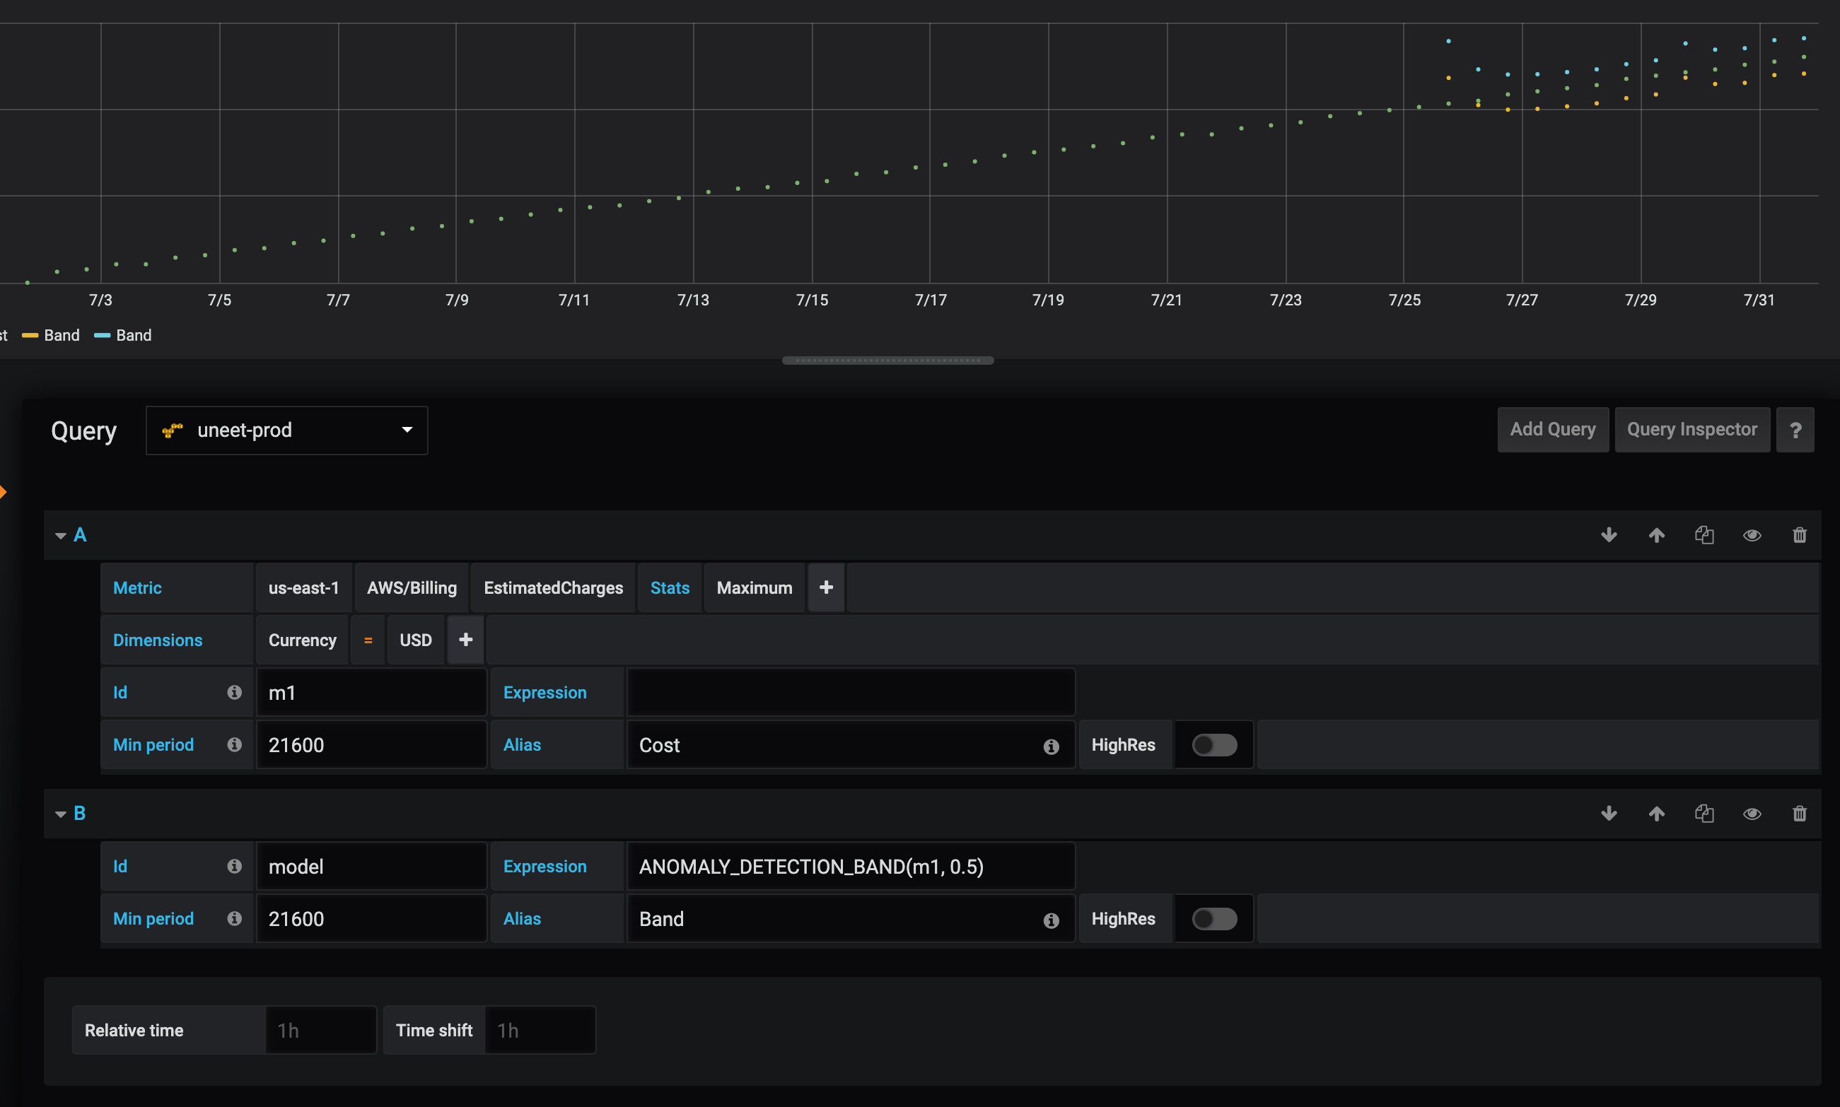Click info icon next to query A Id
Image resolution: width=1840 pixels, height=1107 pixels.
tap(234, 692)
